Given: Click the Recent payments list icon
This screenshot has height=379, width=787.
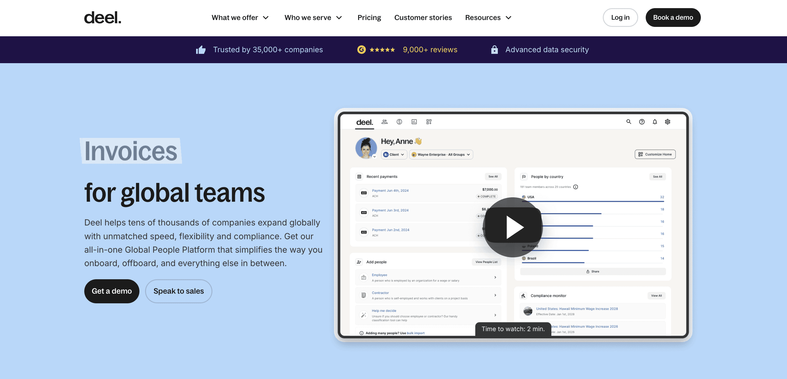Looking at the screenshot, I should [x=359, y=177].
